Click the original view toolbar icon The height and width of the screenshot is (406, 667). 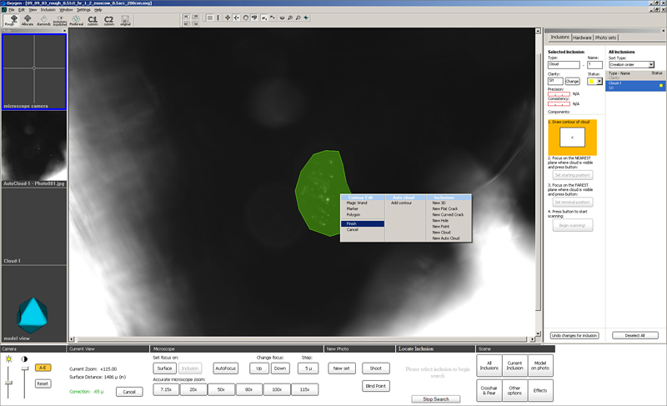point(126,20)
